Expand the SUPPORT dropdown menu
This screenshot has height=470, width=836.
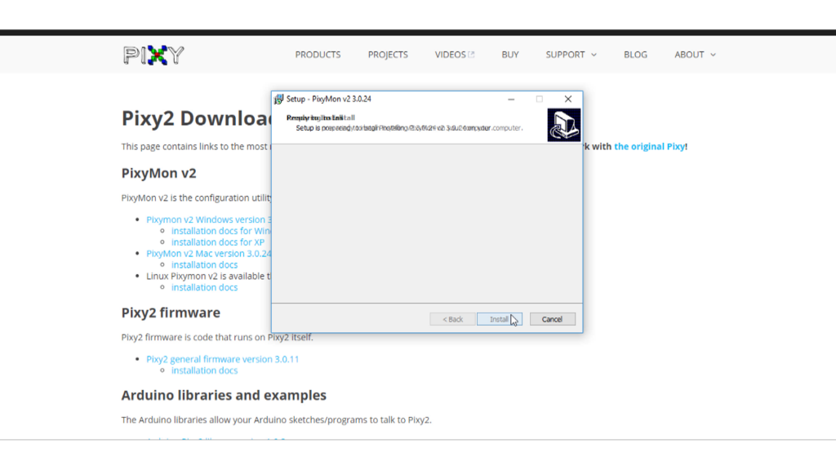click(x=571, y=55)
